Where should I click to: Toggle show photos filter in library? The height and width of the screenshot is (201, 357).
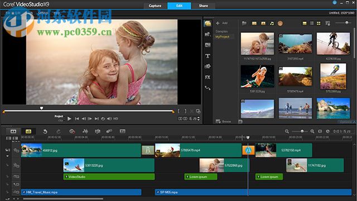click(x=263, y=23)
